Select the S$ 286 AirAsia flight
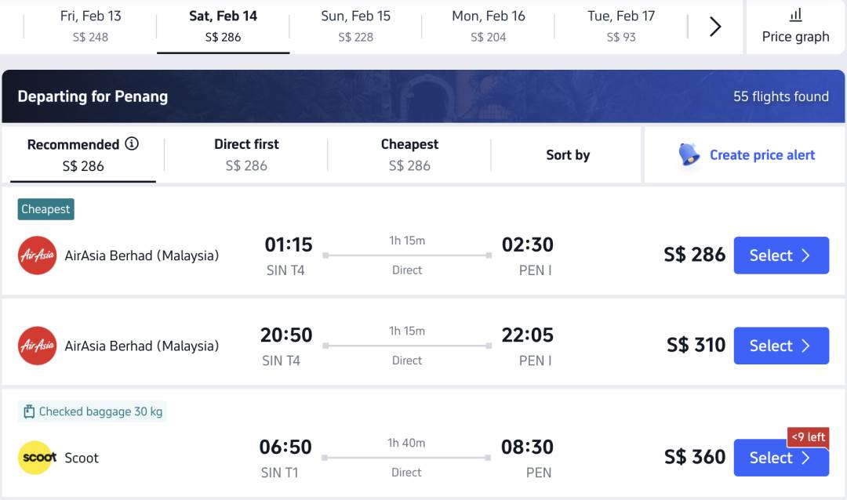847x500 pixels. click(780, 255)
